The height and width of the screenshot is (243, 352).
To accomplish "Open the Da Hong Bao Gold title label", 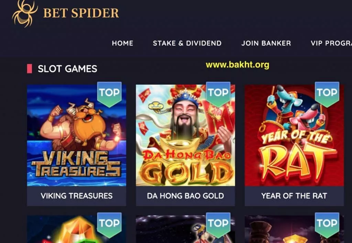I will tap(185, 196).
